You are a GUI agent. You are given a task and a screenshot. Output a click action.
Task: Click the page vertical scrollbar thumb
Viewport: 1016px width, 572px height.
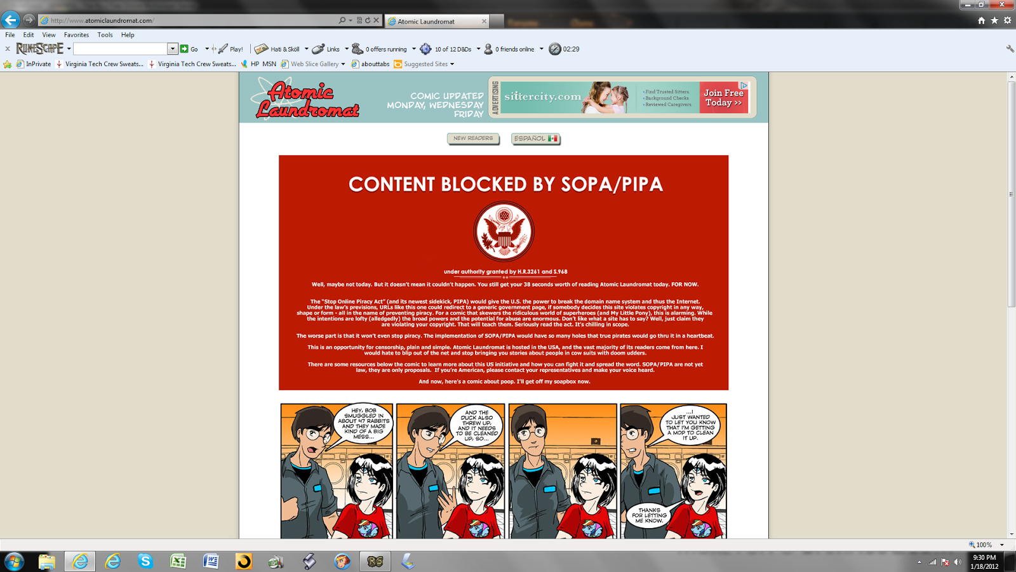[x=1012, y=194]
